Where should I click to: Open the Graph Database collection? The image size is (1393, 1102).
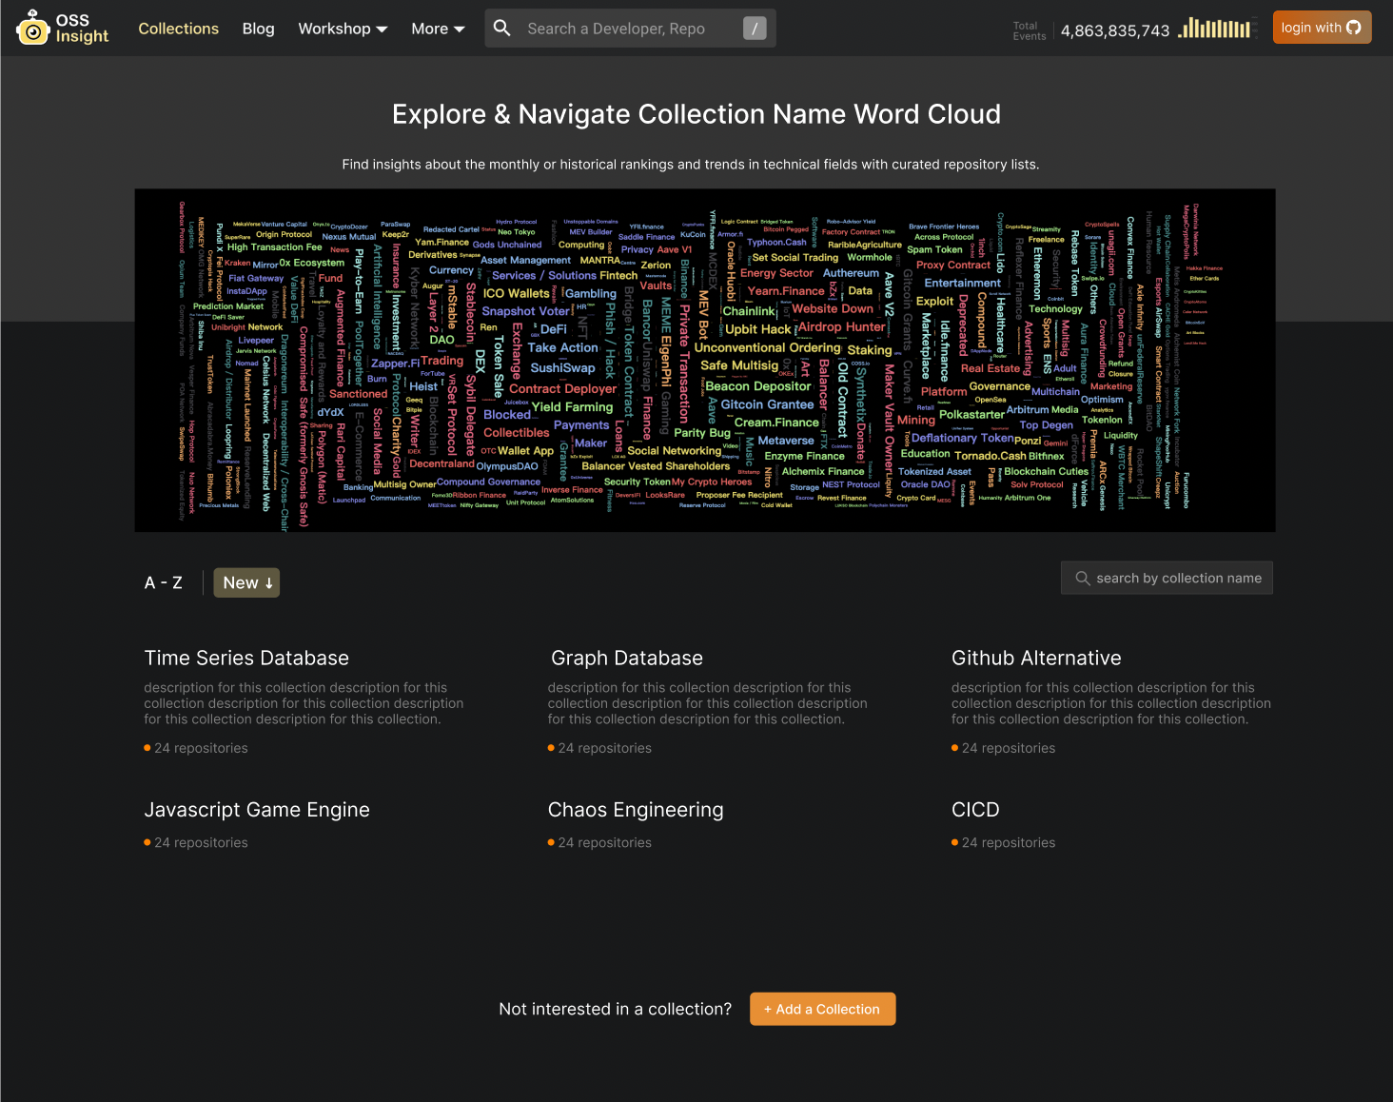[627, 658]
